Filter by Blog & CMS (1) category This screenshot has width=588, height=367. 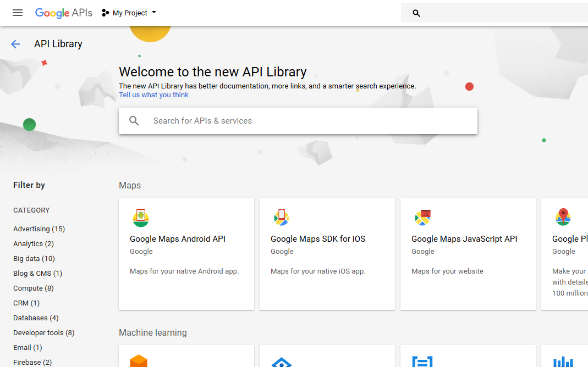click(37, 274)
